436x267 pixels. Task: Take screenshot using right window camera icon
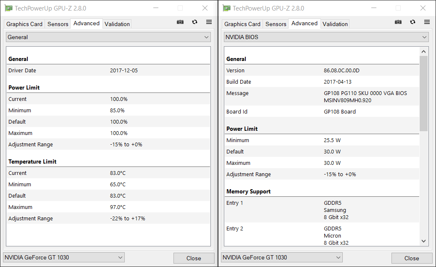398,22
